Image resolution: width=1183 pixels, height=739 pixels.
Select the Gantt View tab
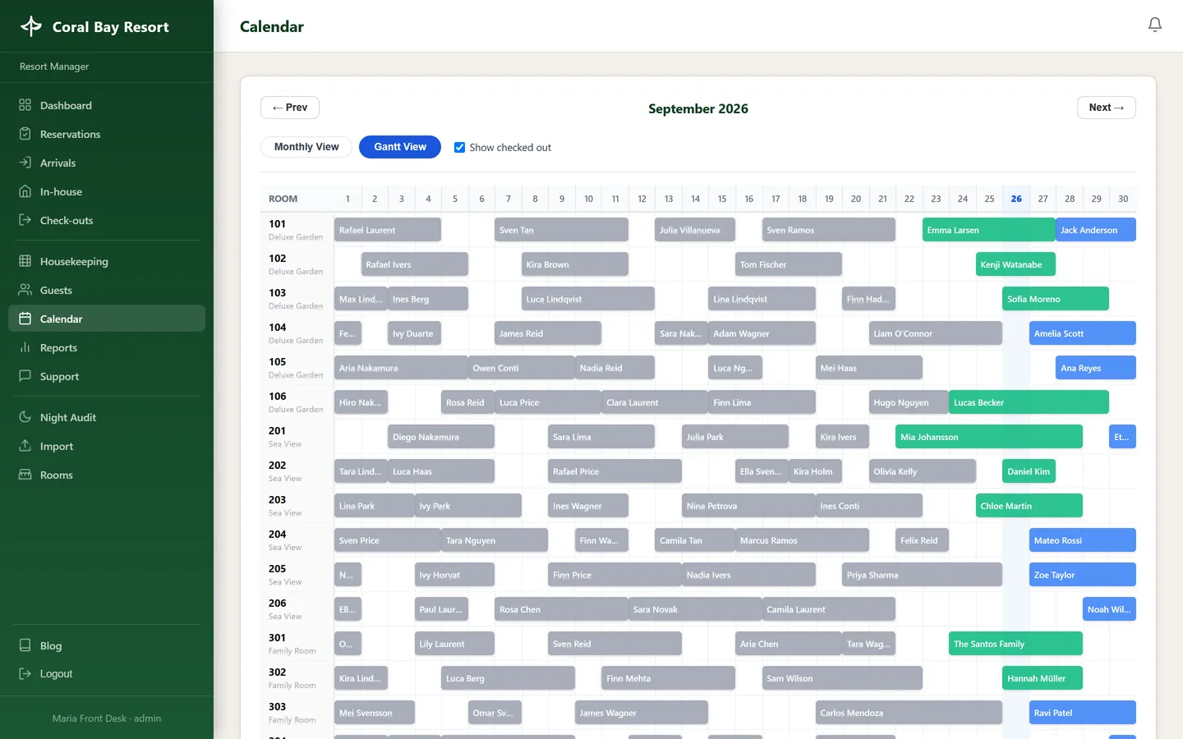coord(400,147)
